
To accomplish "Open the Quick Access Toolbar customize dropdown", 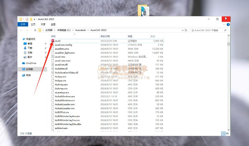I will pos(34,19).
